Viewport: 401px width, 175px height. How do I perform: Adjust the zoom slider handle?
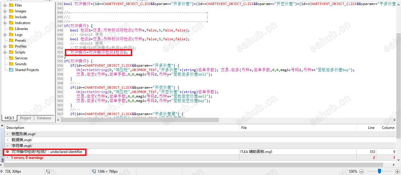pos(379,171)
